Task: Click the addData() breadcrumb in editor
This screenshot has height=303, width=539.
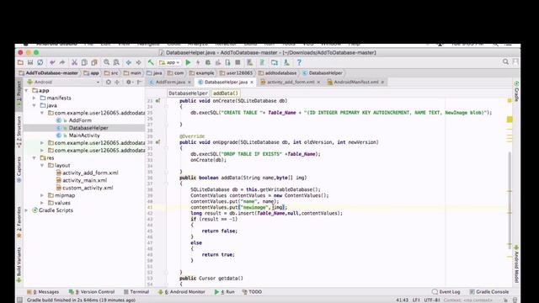Action: 225,93
